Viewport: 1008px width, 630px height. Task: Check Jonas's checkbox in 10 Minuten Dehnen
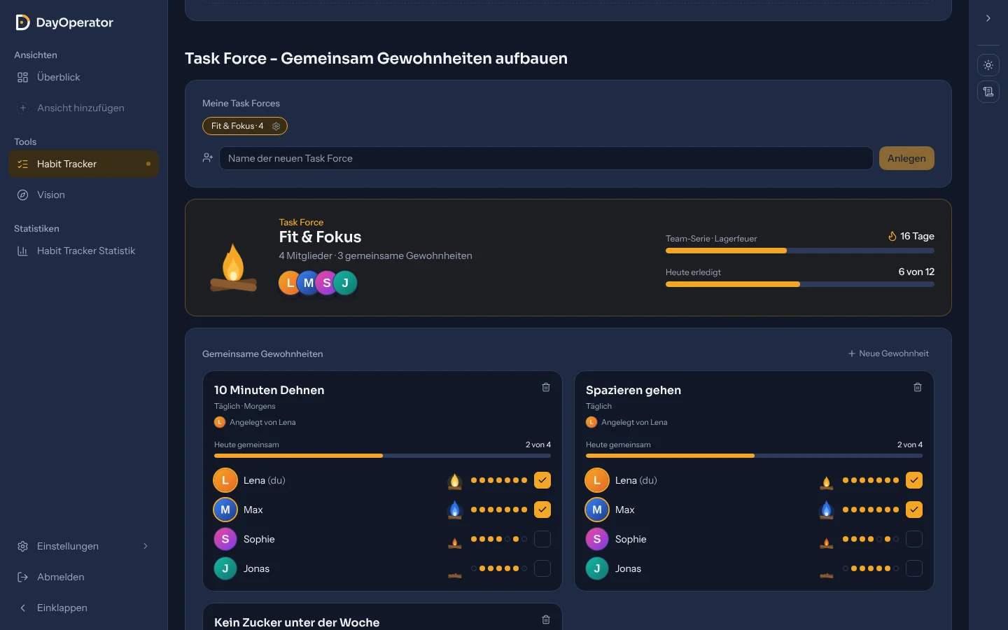[542, 568]
